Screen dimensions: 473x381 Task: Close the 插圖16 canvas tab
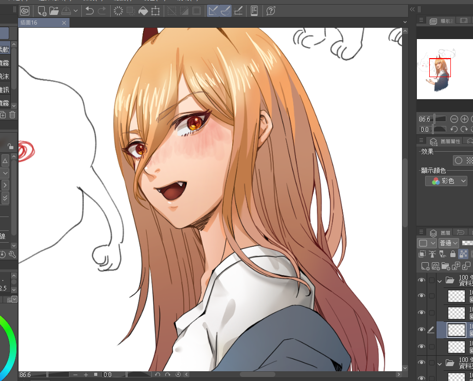coord(64,23)
